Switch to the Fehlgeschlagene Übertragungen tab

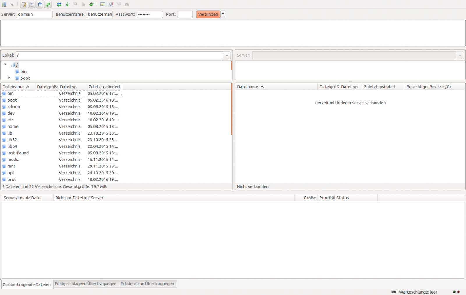click(x=85, y=284)
